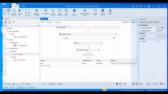Run the workflow with Debug File

coord(20,12)
